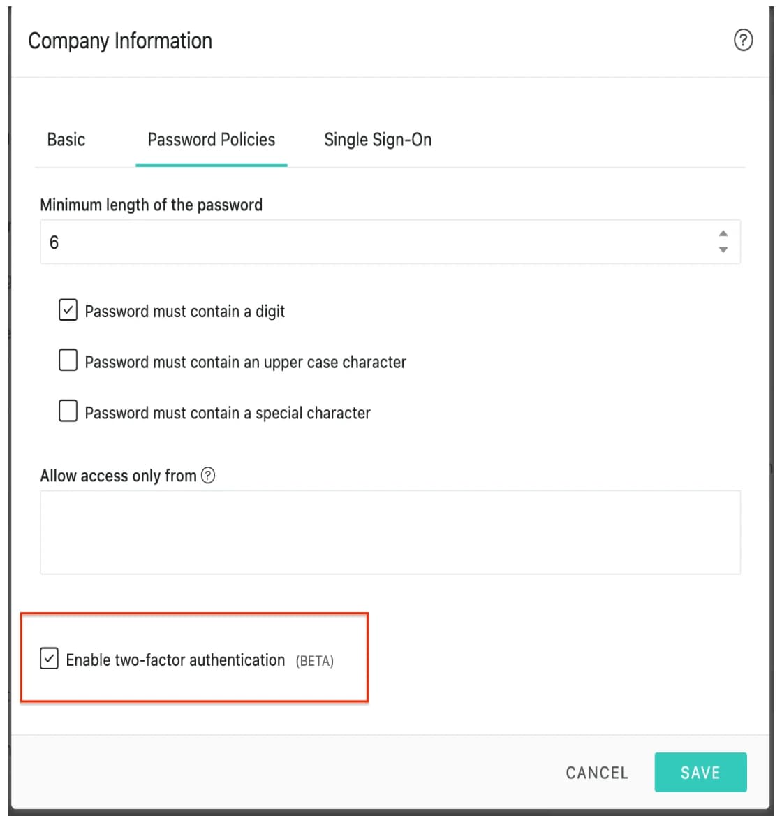Click the SAVE button
The height and width of the screenshot is (823, 782).
(700, 772)
